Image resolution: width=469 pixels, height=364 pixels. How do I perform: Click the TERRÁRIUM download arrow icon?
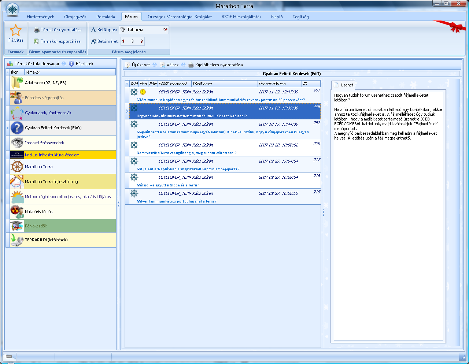coord(17,240)
